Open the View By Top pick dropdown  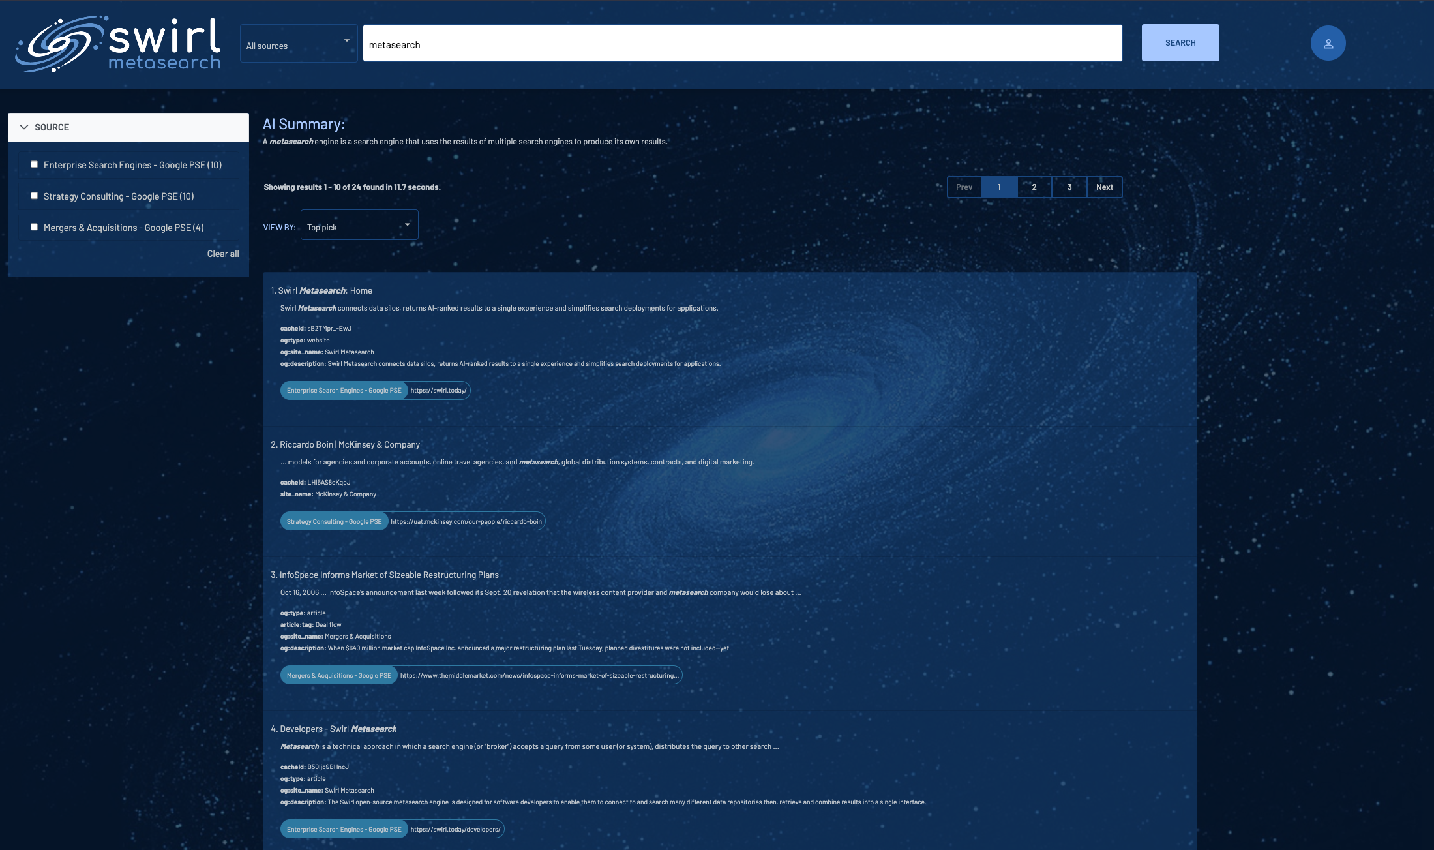(359, 225)
